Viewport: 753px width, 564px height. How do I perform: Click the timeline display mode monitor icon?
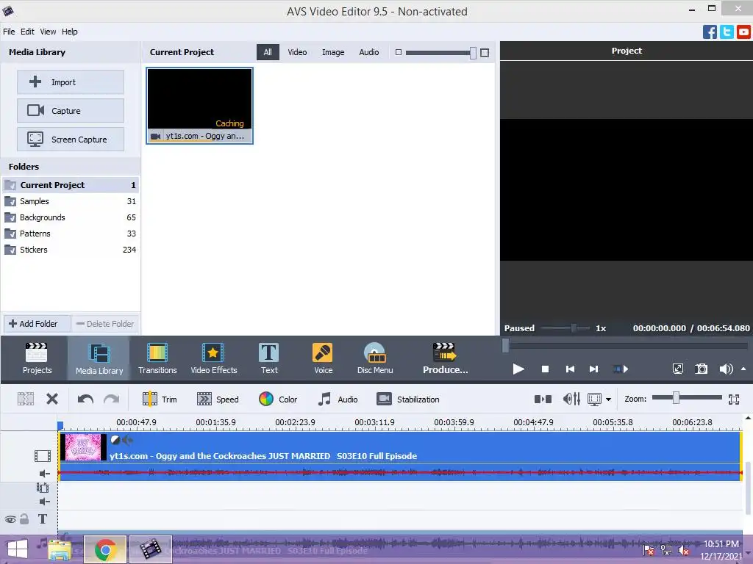[594, 399]
